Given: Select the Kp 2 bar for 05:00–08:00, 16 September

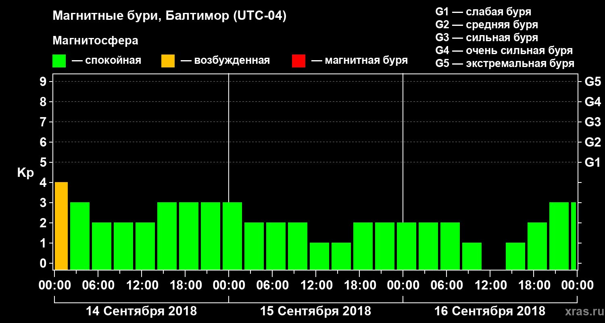Looking at the screenshot, I should coord(450,246).
